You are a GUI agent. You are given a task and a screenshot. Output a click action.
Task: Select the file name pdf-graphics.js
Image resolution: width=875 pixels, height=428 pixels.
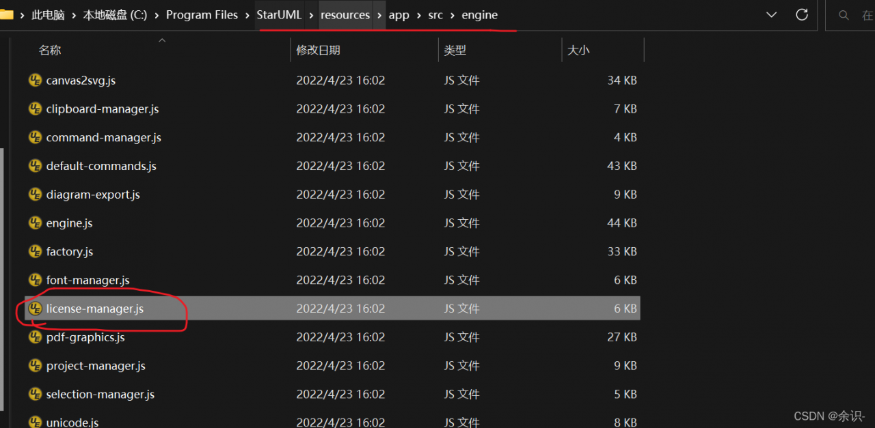85,337
